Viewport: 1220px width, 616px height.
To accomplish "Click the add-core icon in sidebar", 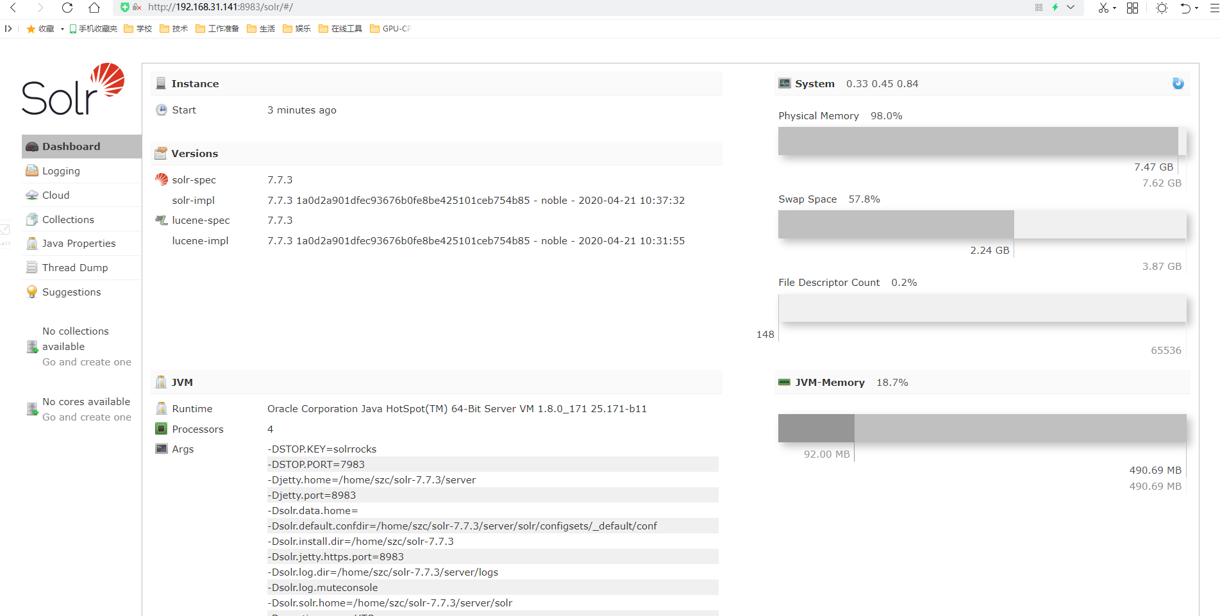I will click(32, 409).
